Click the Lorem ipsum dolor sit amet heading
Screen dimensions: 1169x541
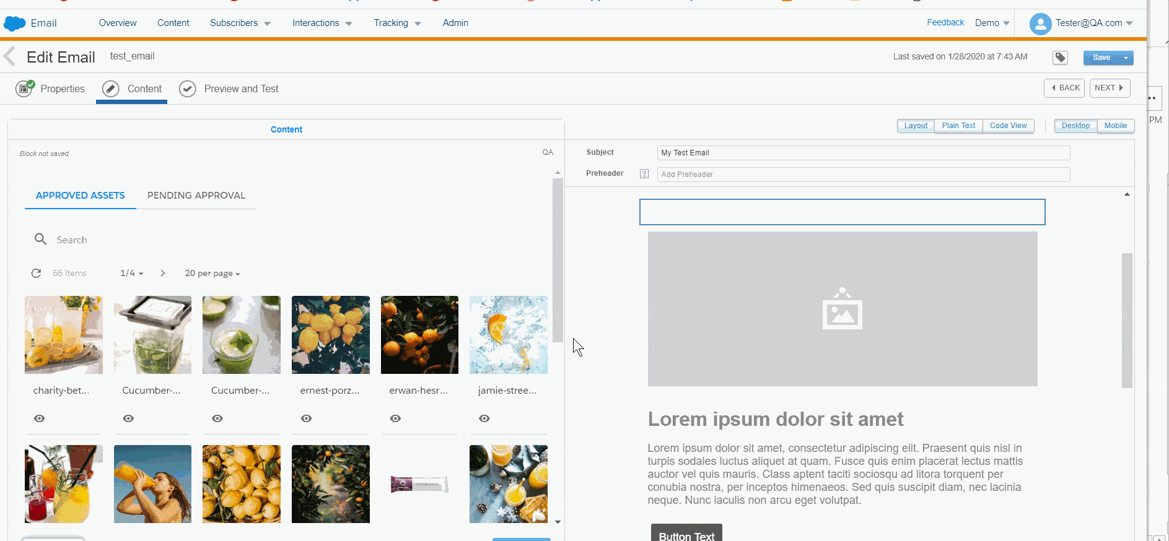pos(776,419)
